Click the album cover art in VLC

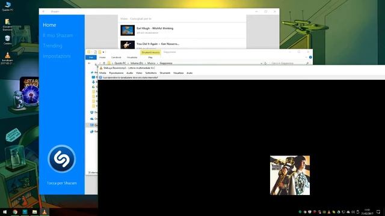pos(290,175)
